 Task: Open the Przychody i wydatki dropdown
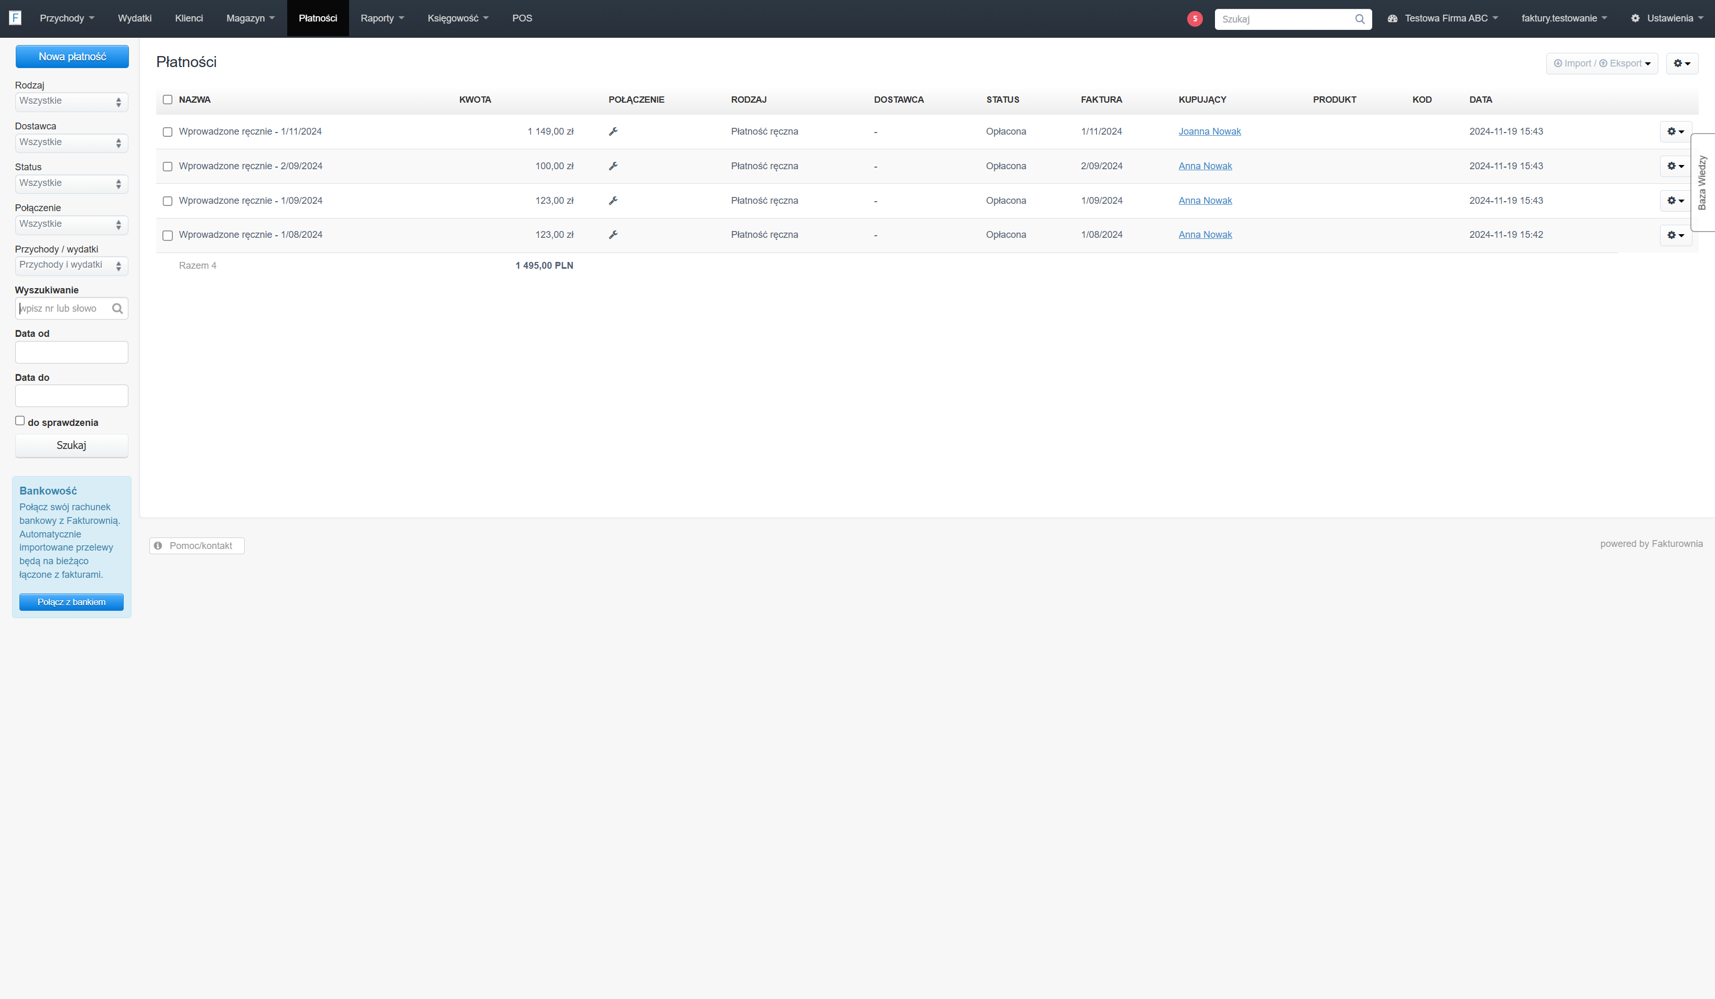click(71, 265)
